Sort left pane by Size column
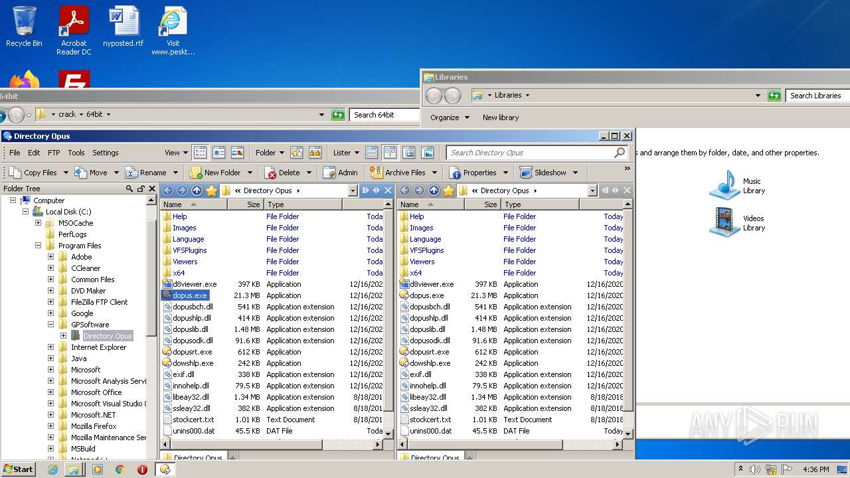 pyautogui.click(x=246, y=204)
